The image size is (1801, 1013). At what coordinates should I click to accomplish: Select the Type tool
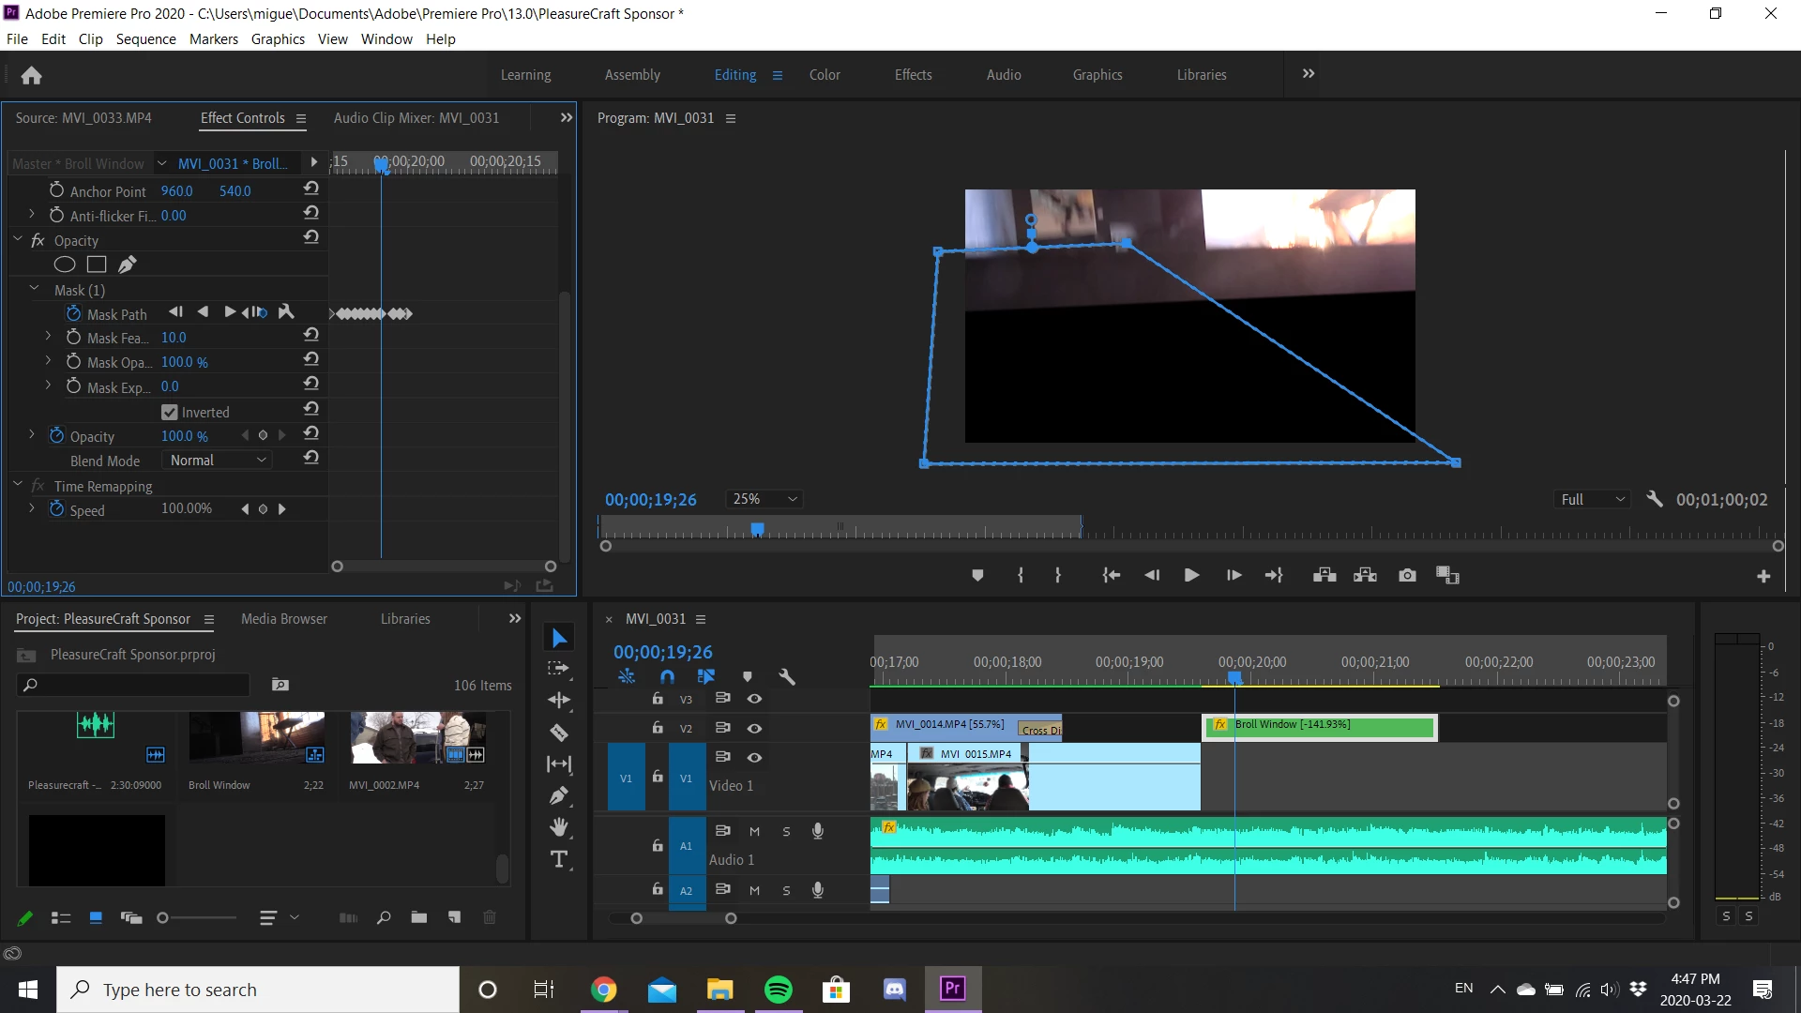coord(559,859)
